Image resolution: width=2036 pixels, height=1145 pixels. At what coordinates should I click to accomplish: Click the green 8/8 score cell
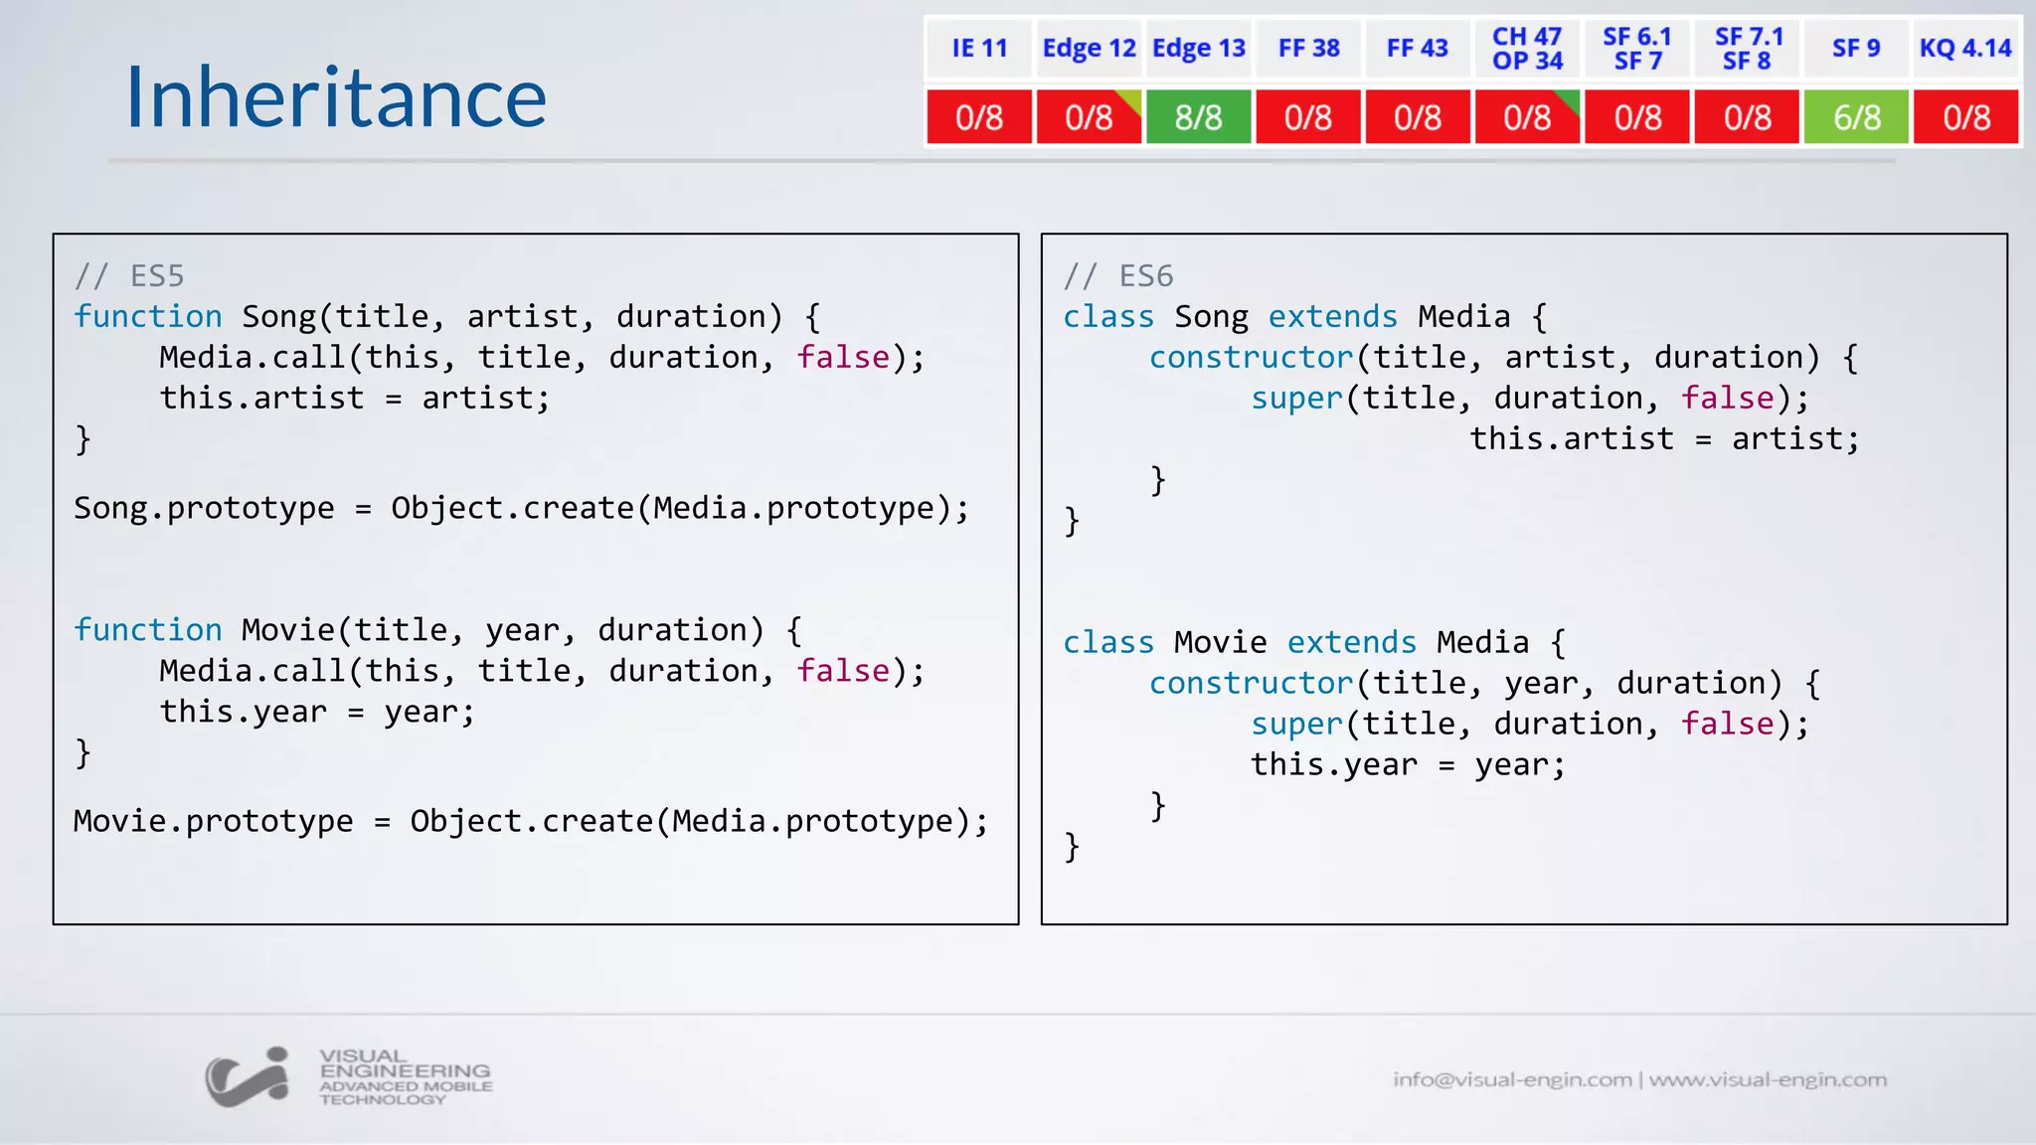[1198, 117]
